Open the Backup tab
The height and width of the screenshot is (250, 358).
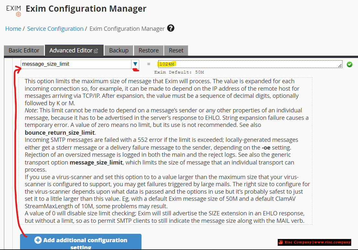point(119,50)
